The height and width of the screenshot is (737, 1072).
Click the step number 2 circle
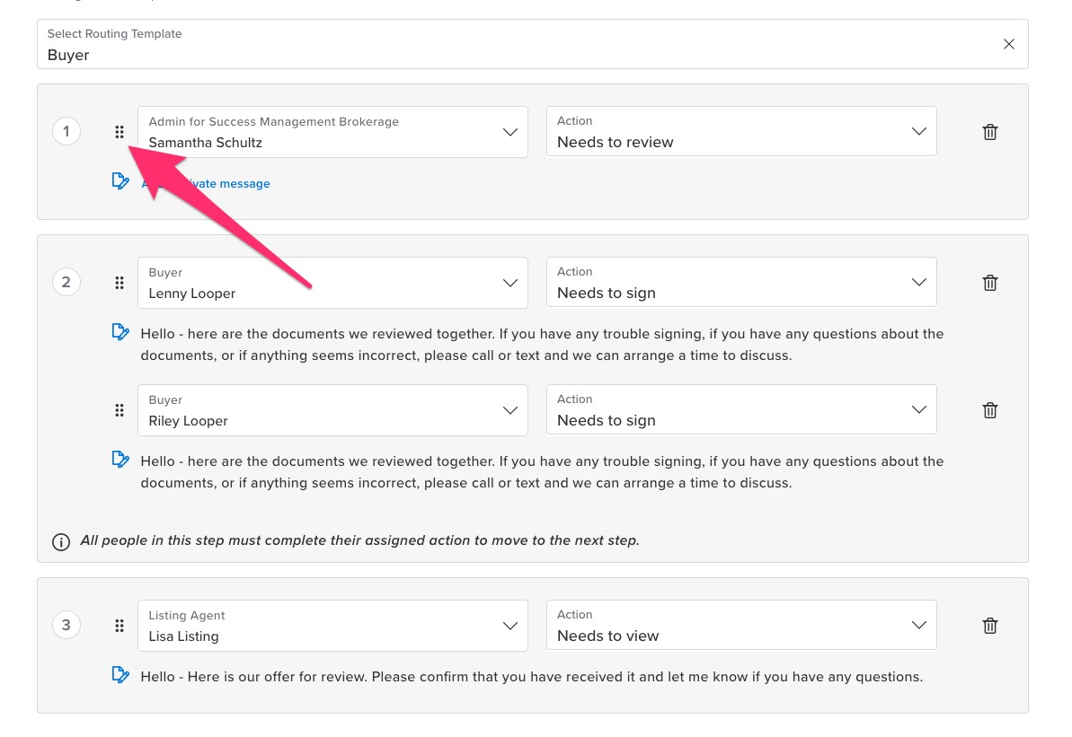(x=66, y=282)
